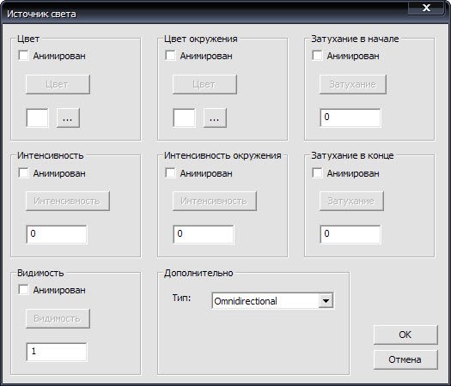451x386 pixels.
Task: Click the white color swatch in Цвет group
Action: 38,118
